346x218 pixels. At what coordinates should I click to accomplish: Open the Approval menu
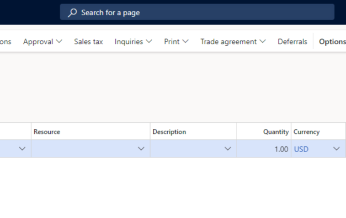click(43, 42)
